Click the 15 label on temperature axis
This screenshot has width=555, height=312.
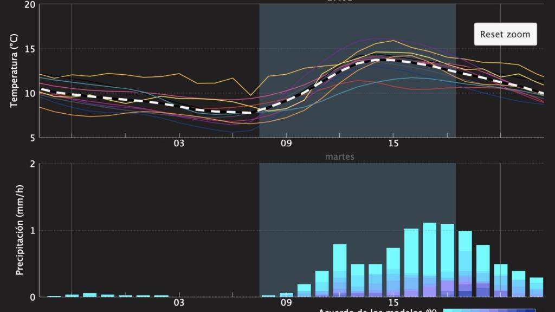[393, 144]
